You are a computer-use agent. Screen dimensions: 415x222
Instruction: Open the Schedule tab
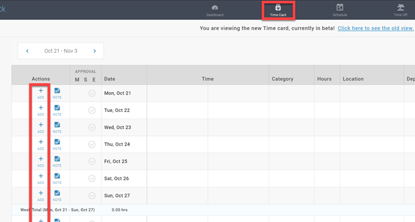tap(340, 10)
